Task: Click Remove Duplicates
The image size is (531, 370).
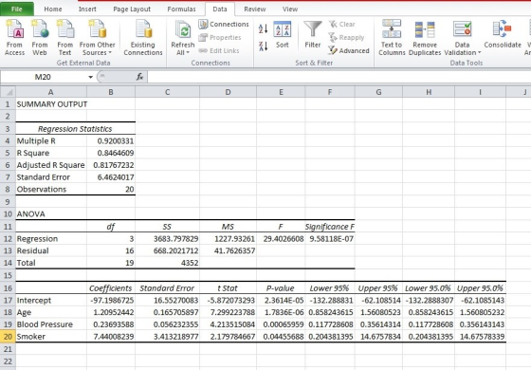Action: click(425, 37)
